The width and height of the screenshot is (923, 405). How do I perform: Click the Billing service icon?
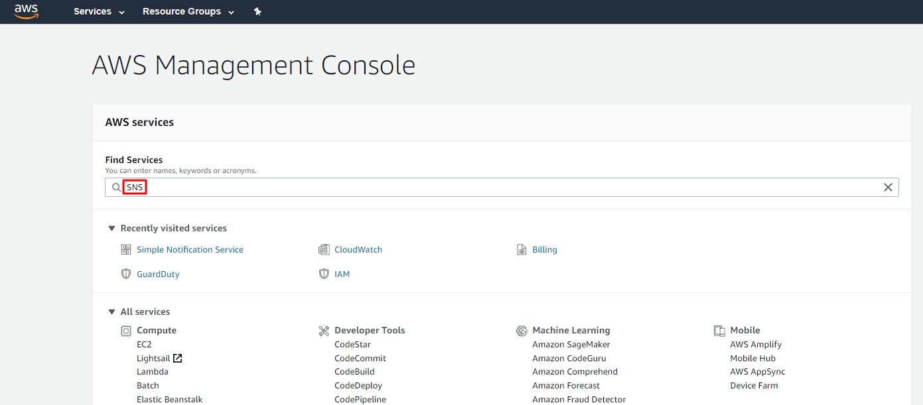click(x=522, y=250)
